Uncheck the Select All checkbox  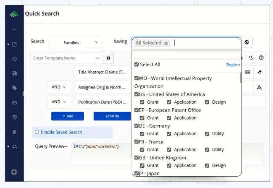pos(136,64)
